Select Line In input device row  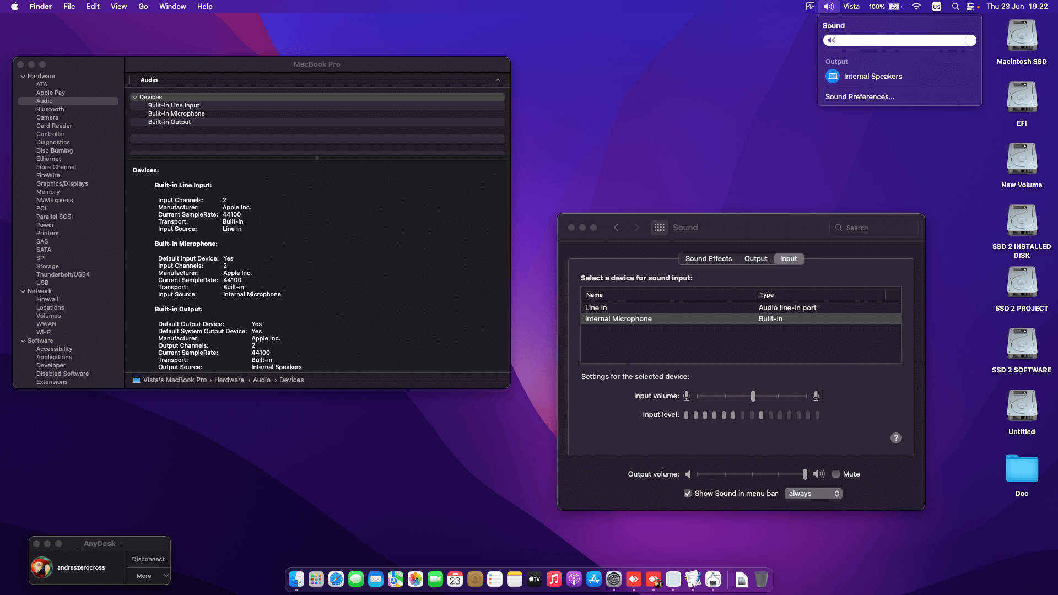(741, 307)
